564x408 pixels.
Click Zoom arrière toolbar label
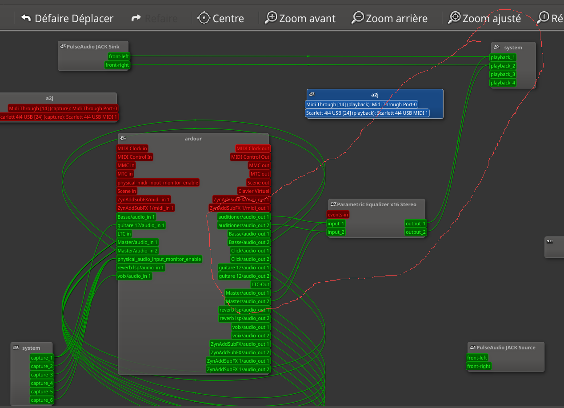click(397, 19)
